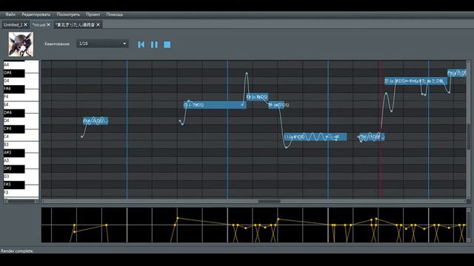Stop playback with the square button
474x266 pixels.
point(167,44)
